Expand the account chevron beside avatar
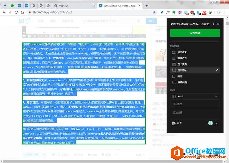Viewport: 229px width, 163px height. (216, 123)
